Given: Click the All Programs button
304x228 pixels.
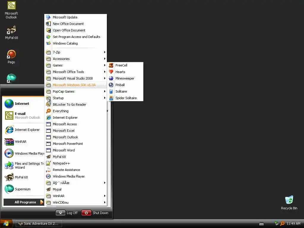Looking at the screenshot, I should (x=24, y=202).
